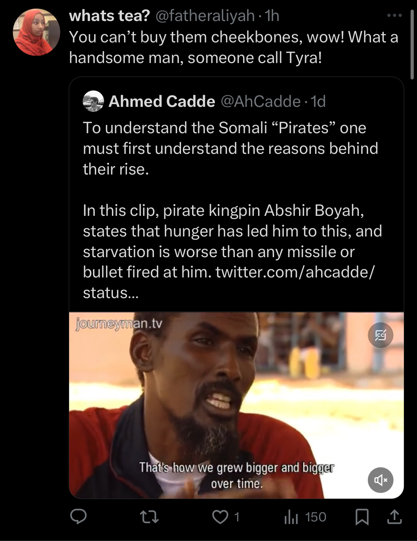417x541 pixels.
Task: Open Ahmed Cadde's small avatar
Action: [93, 101]
